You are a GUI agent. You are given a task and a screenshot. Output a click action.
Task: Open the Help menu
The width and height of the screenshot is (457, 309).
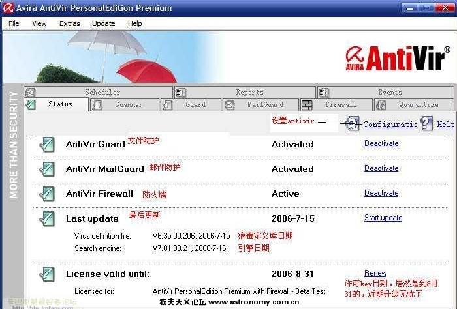click(135, 23)
